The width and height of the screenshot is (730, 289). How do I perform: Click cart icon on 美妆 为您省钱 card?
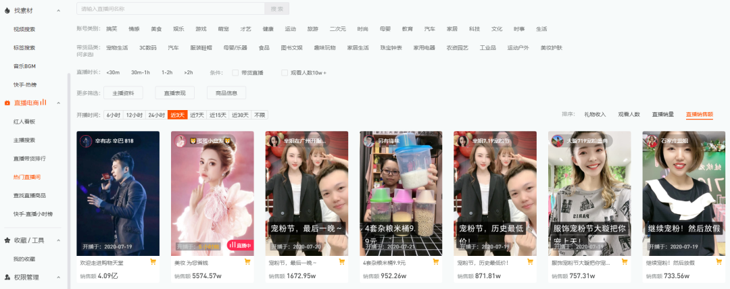[x=247, y=261]
